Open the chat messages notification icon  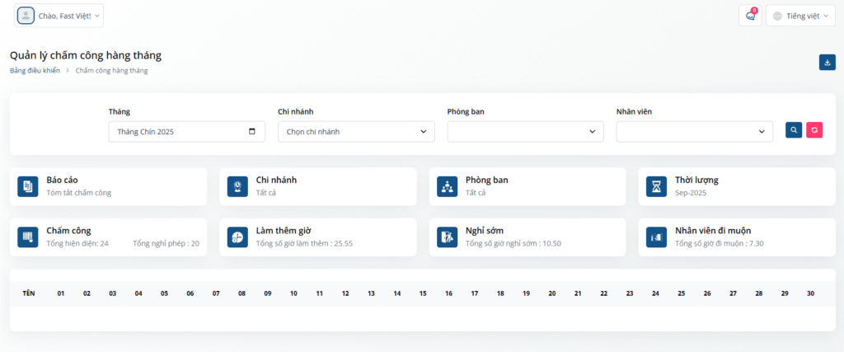(x=750, y=16)
